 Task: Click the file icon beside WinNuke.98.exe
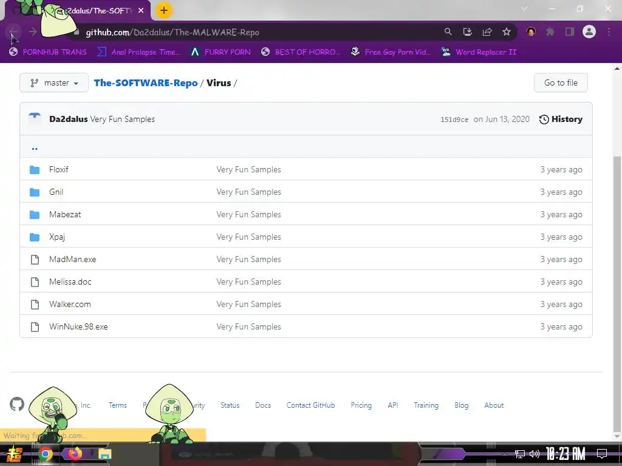[35, 327]
